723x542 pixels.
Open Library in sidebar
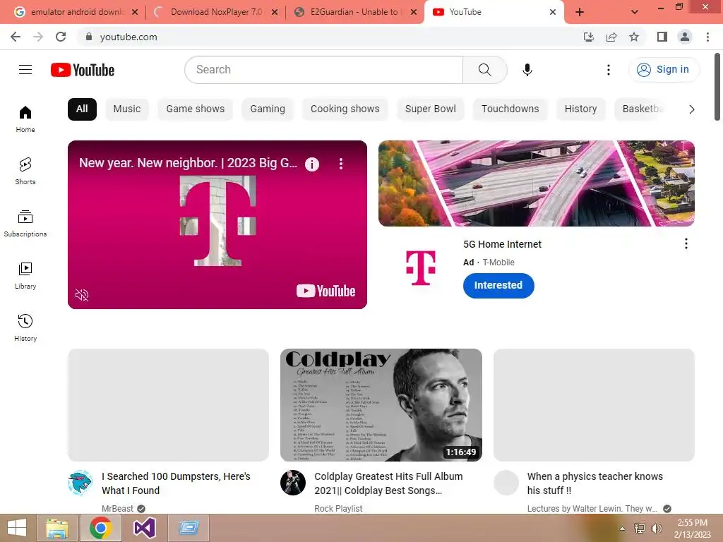[25, 276]
